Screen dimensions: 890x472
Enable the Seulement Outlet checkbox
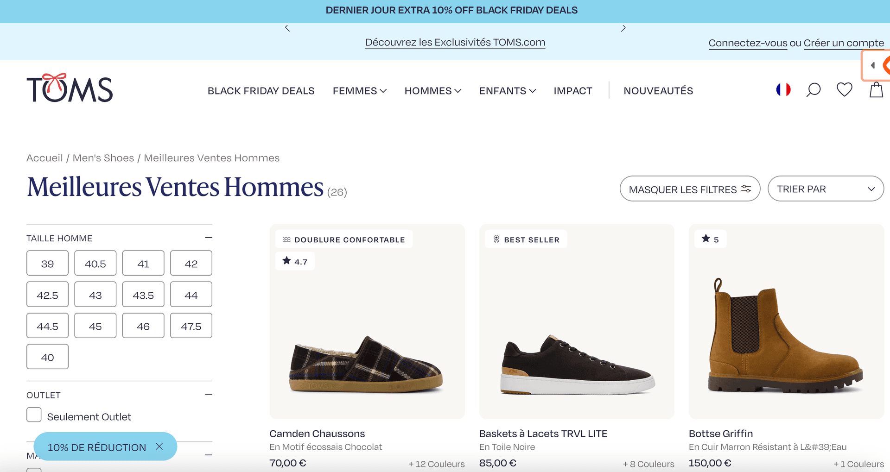[34, 415]
